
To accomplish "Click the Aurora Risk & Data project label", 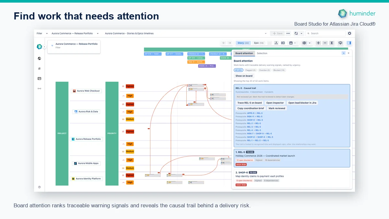I will point(86,112).
